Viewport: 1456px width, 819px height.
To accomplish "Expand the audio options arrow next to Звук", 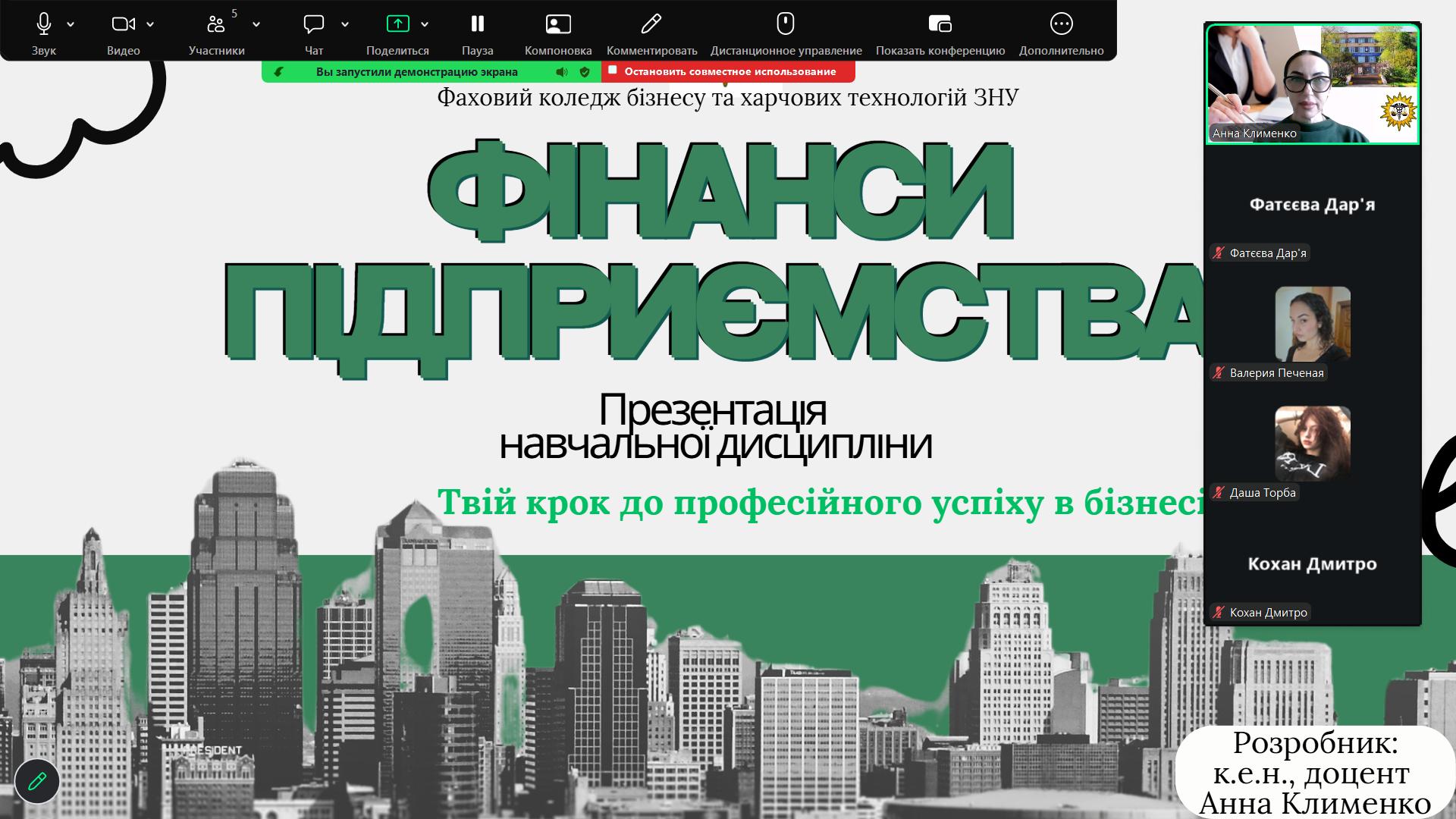I will [x=71, y=24].
